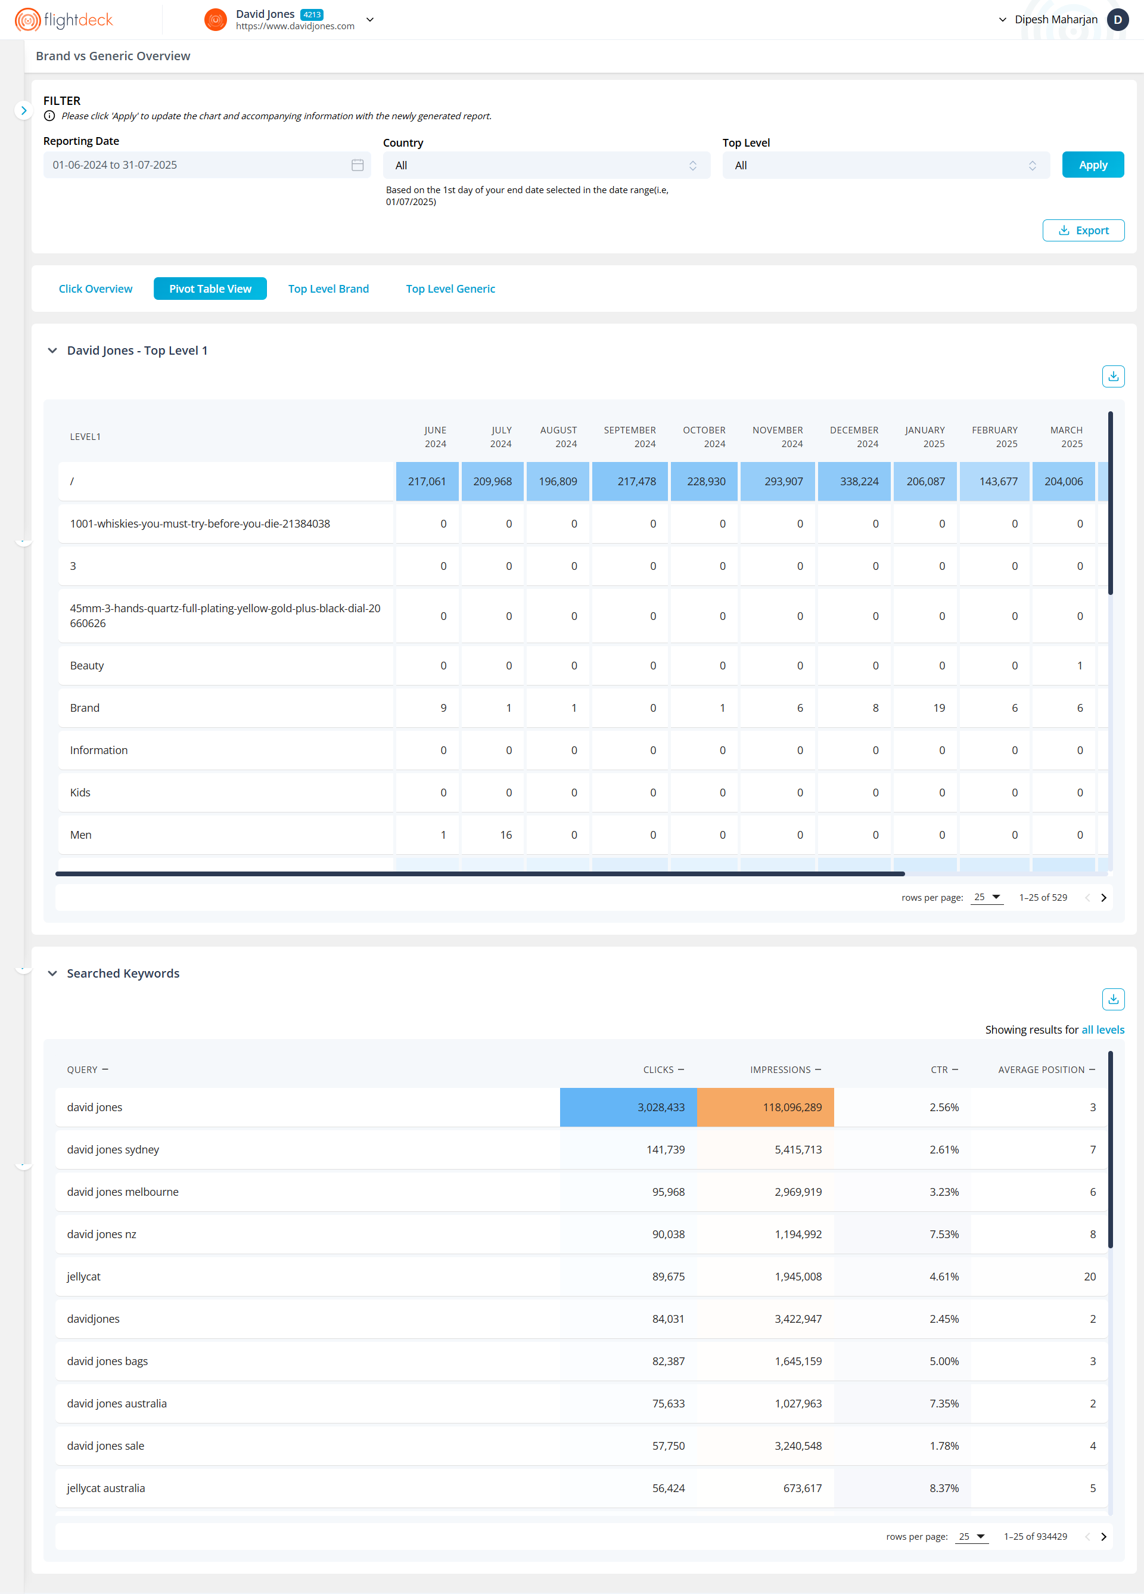Download the Top Level 1 table
The height and width of the screenshot is (1594, 1144).
(1113, 377)
